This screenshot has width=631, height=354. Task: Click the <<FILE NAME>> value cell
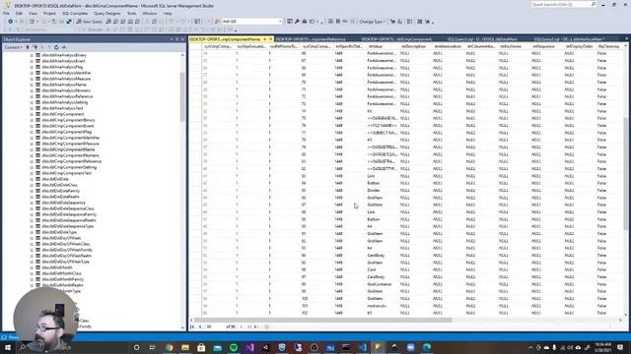coord(383,126)
